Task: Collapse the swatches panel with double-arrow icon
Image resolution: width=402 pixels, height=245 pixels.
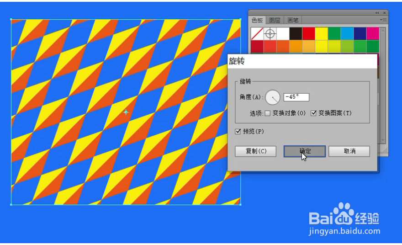Action: pyautogui.click(x=377, y=13)
